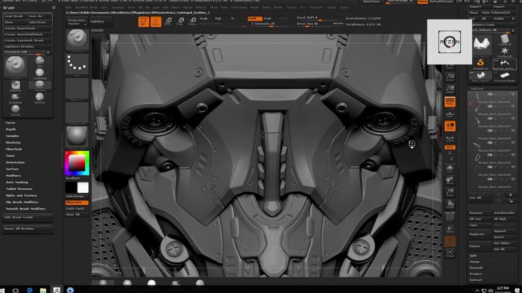Click the Frame view icon
522x293 pixels.
pos(450,254)
